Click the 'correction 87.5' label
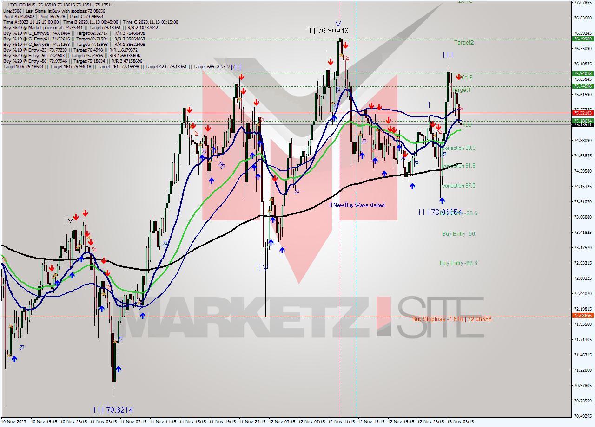This screenshot has width=595, height=427. (458, 186)
